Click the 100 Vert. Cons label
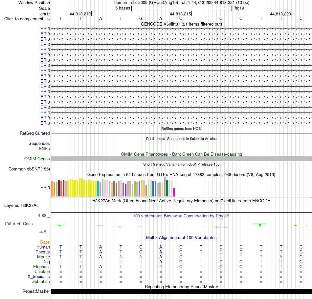This screenshot has height=299, width=312. (x=18, y=224)
